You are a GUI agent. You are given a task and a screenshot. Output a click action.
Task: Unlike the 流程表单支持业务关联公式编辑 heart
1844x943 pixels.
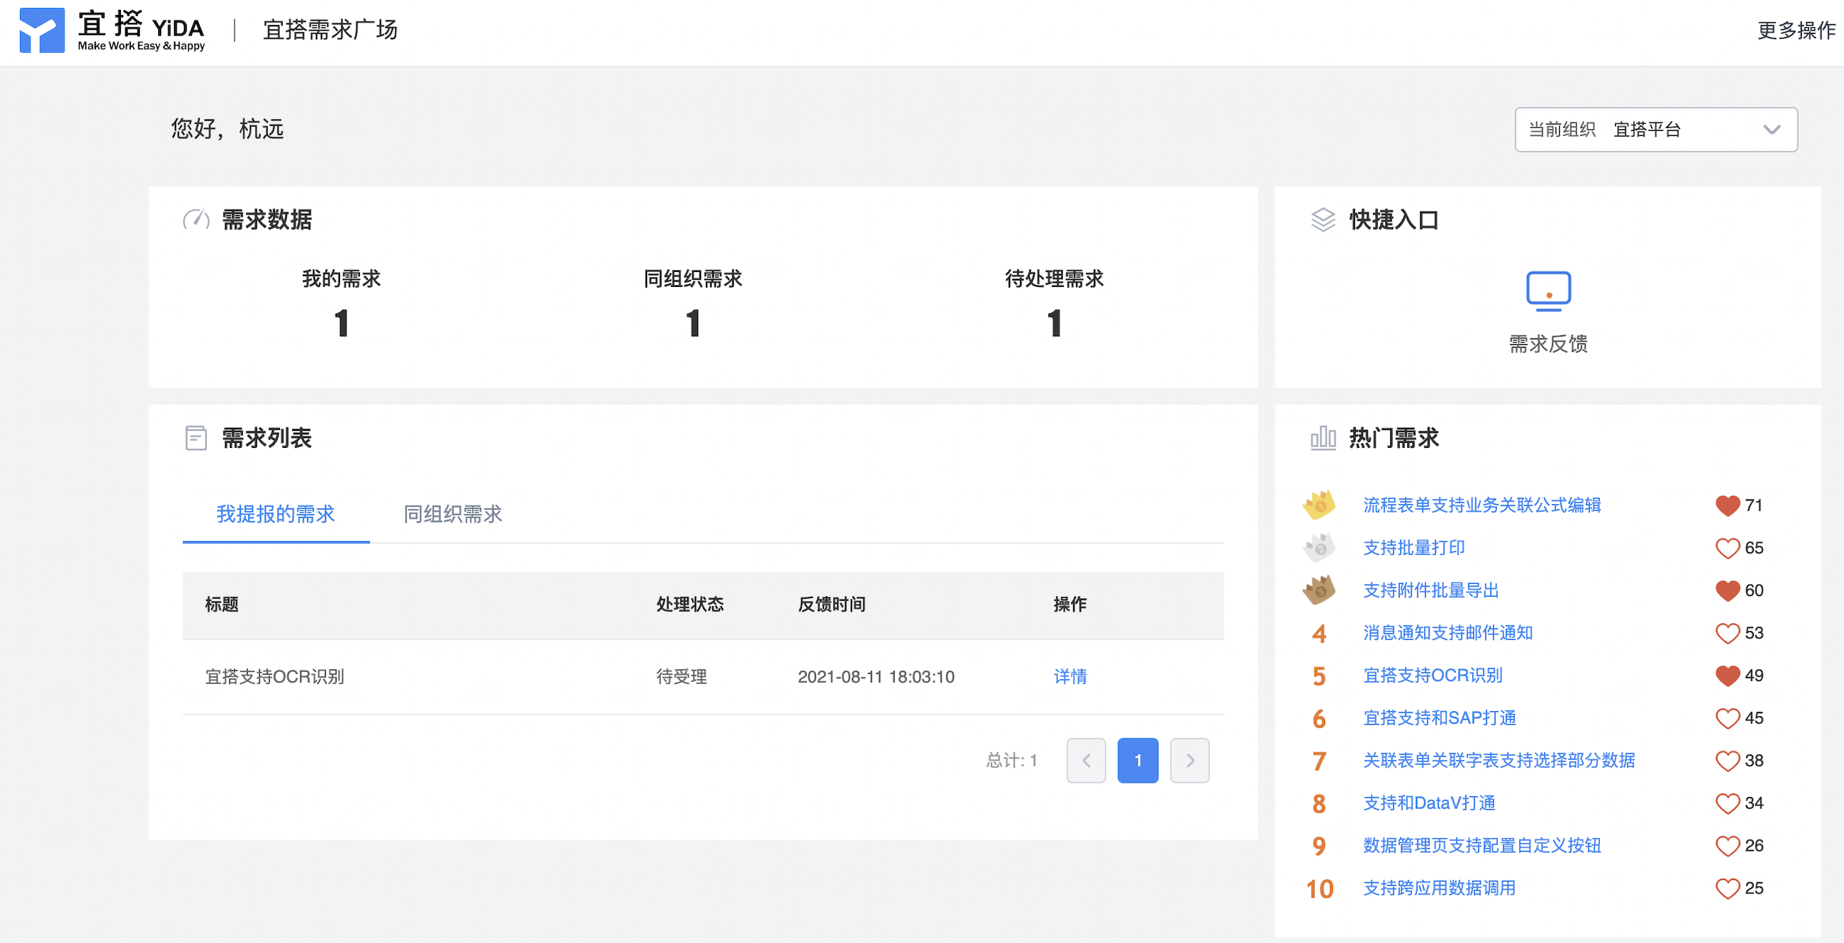click(x=1727, y=506)
